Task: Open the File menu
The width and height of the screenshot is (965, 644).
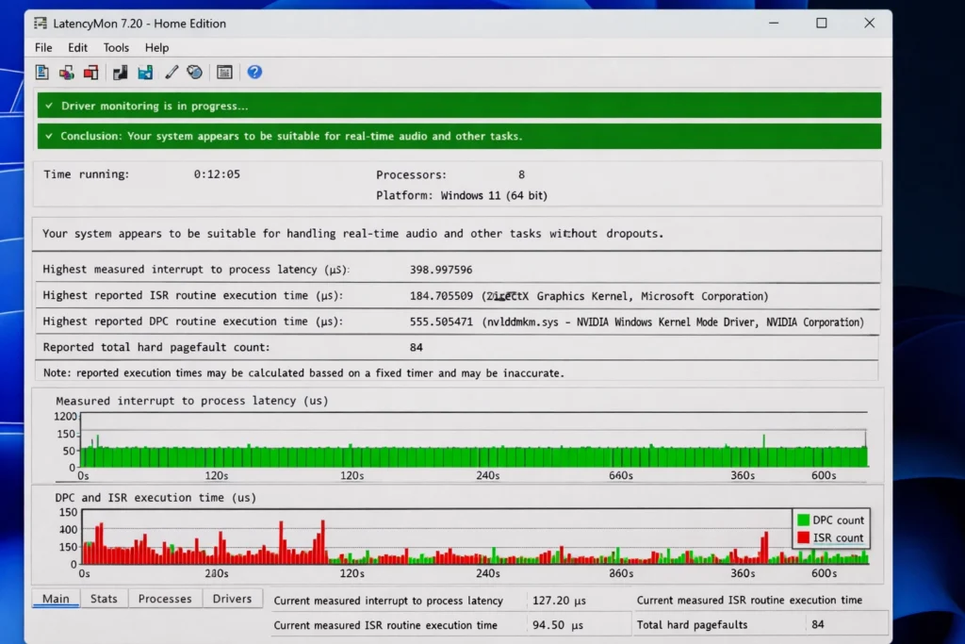Action: point(43,47)
